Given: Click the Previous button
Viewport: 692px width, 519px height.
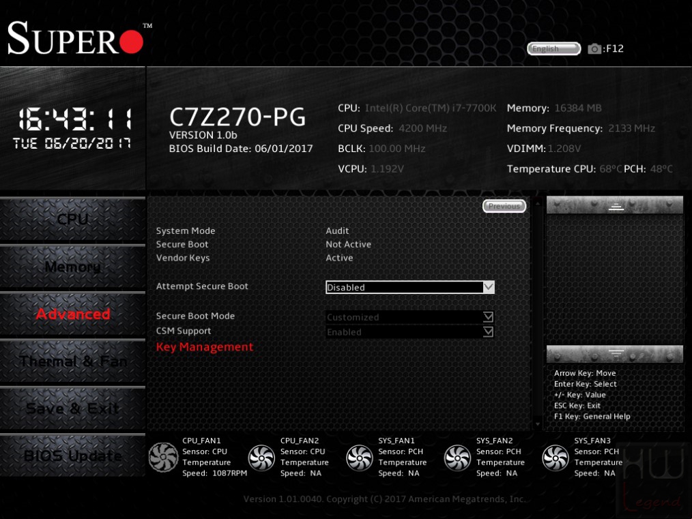Looking at the screenshot, I should pyautogui.click(x=504, y=206).
